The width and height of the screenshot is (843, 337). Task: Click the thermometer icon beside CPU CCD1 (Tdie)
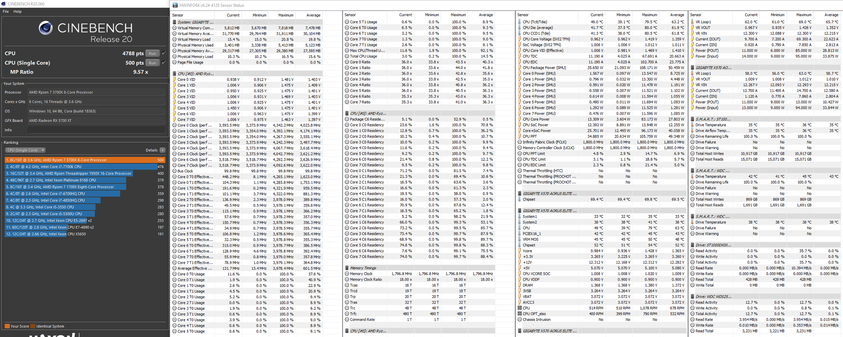[x=520, y=34]
